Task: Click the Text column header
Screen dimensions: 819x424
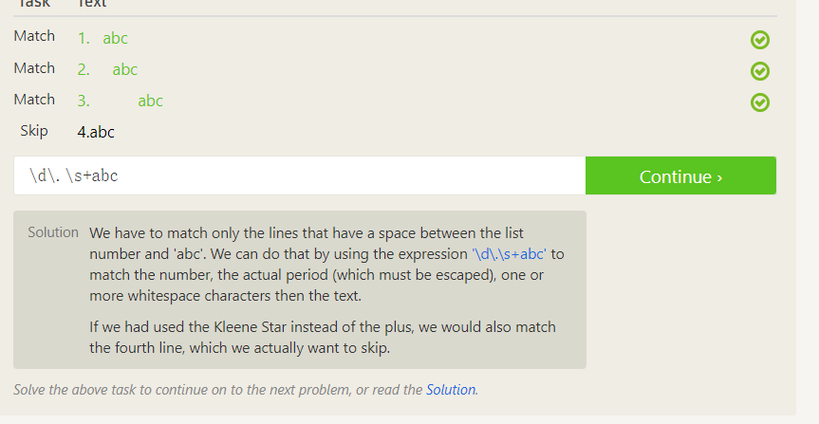Action: coord(92,4)
